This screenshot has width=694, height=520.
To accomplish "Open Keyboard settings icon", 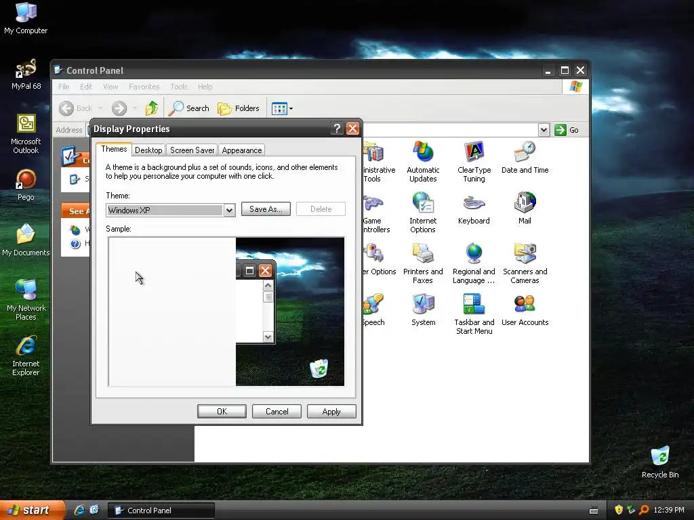I will tap(474, 209).
